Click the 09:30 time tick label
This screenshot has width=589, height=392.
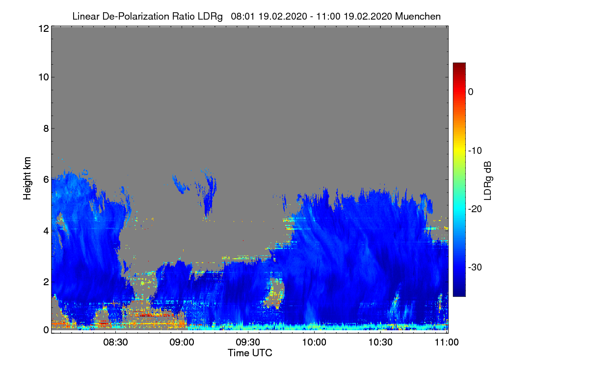(248, 343)
